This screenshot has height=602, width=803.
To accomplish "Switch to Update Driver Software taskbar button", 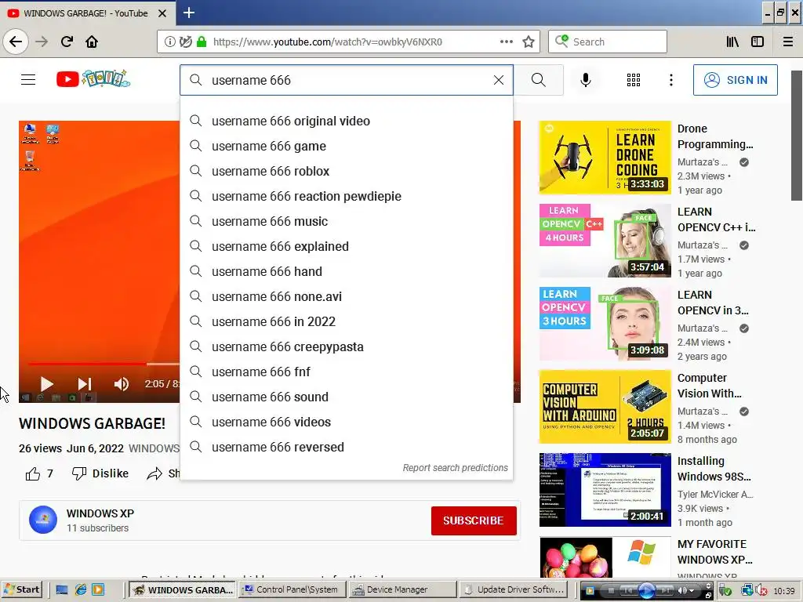I will [x=513, y=589].
